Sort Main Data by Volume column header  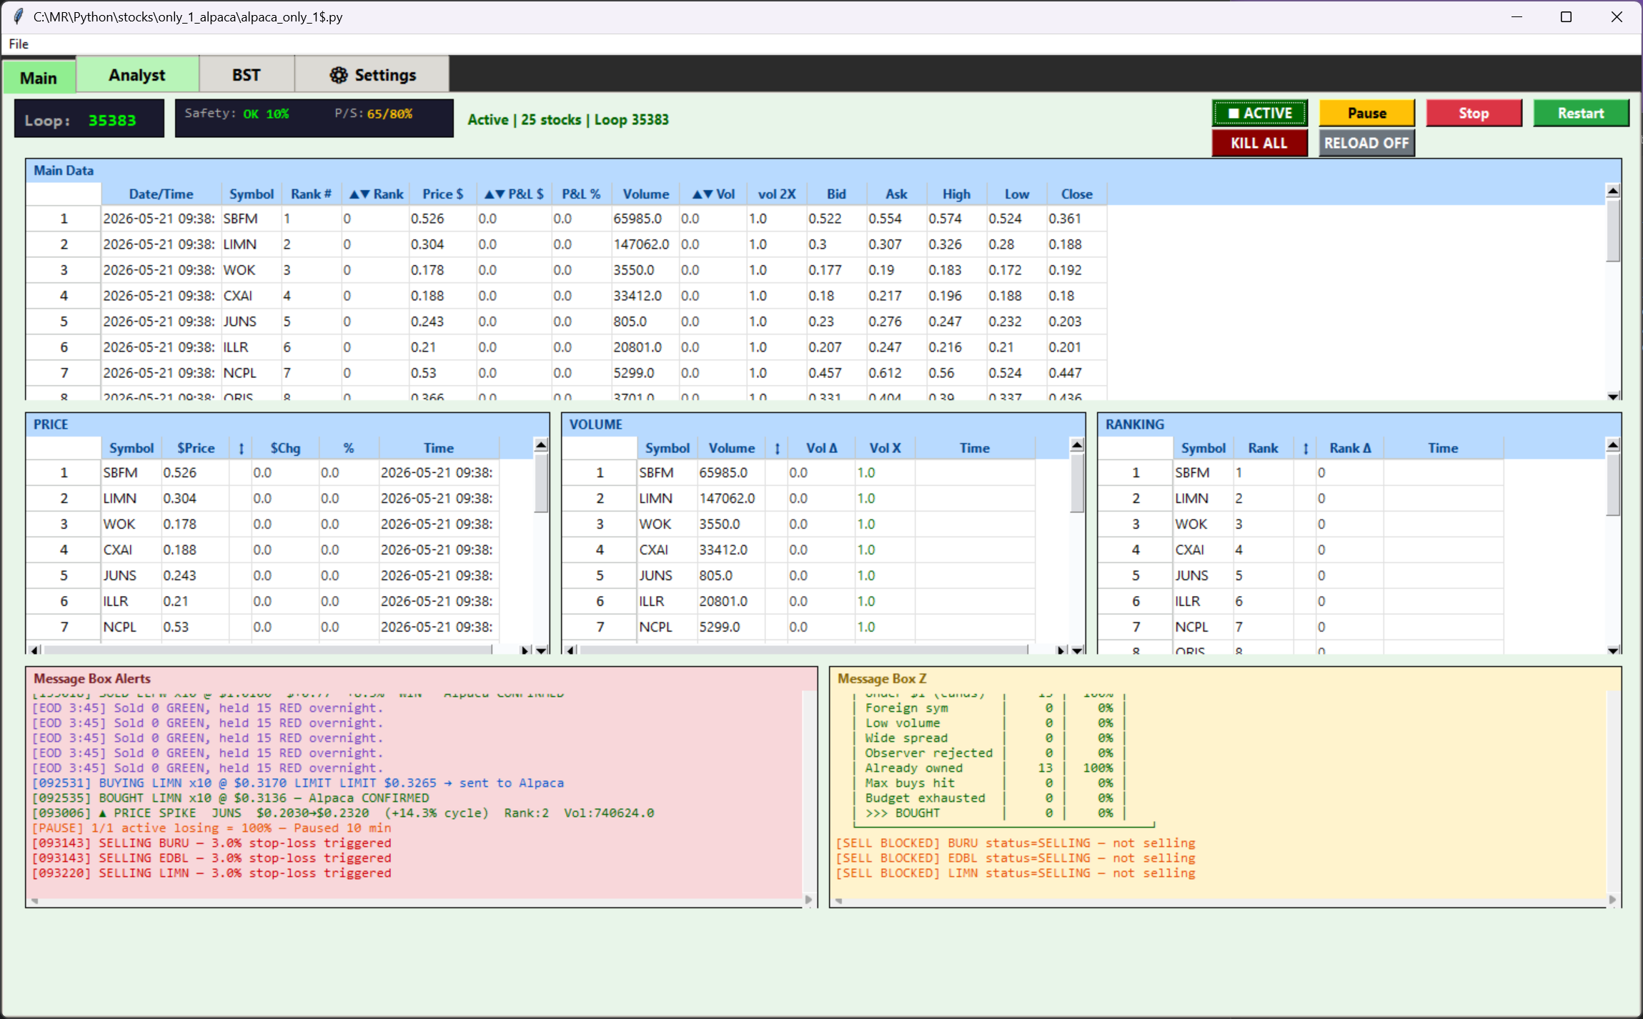click(x=645, y=194)
